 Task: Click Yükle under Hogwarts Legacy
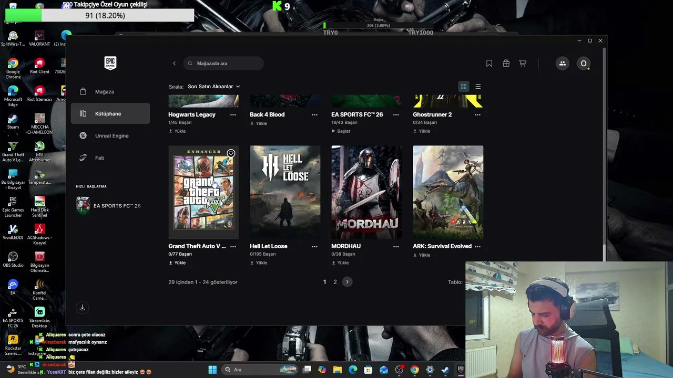pos(177,131)
